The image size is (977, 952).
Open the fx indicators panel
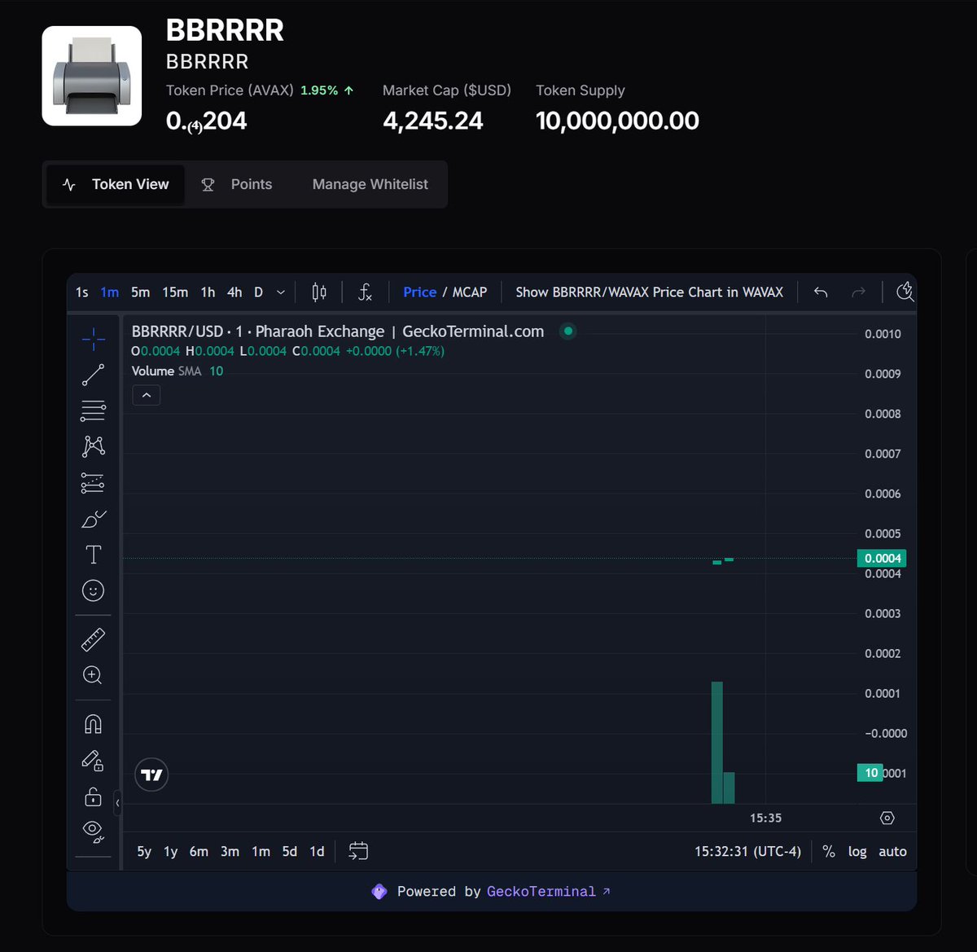point(364,292)
